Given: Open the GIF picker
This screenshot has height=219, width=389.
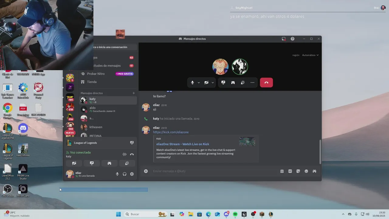Looking at the screenshot, I should coord(290,171).
